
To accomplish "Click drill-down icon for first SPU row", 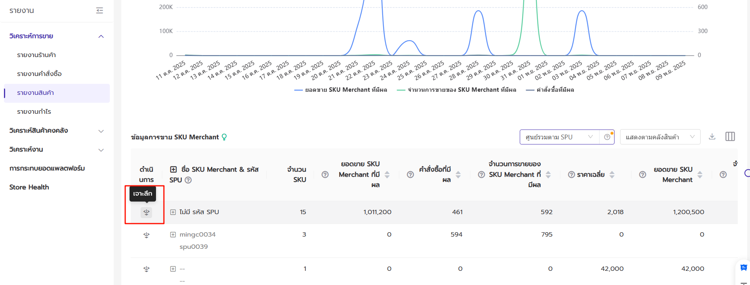I will click(147, 212).
